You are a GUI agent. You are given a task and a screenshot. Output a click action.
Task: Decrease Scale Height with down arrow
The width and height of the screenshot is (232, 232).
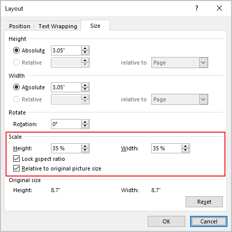point(85,150)
